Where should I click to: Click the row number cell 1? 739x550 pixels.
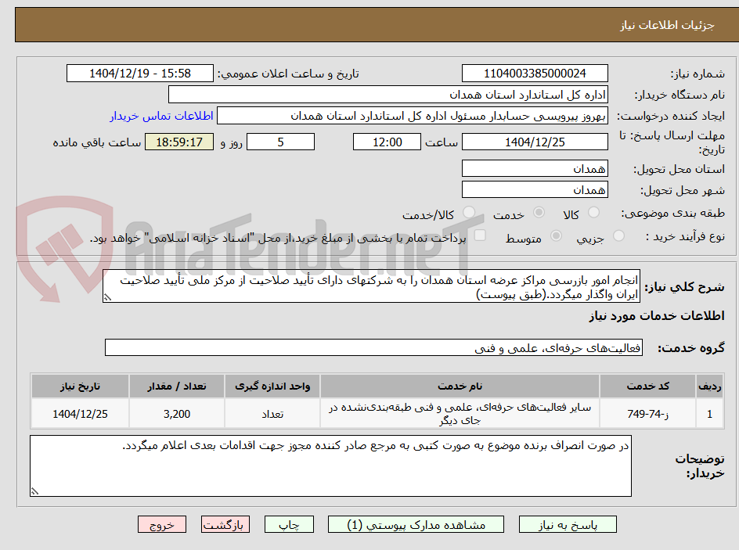pyautogui.click(x=710, y=414)
